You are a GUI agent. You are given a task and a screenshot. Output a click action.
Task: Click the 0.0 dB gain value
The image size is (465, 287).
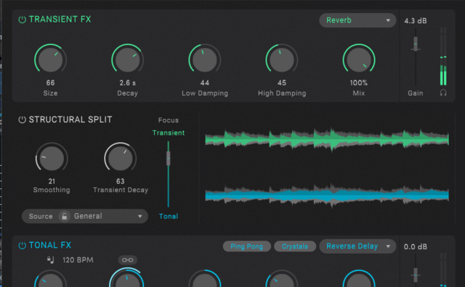[416, 246]
